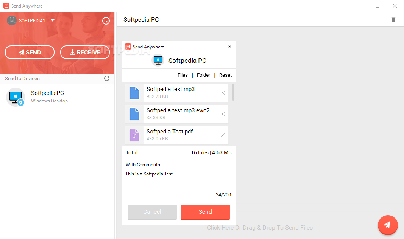
Task: Click the 'Softpedia test.mp3' file name
Action: click(x=170, y=89)
